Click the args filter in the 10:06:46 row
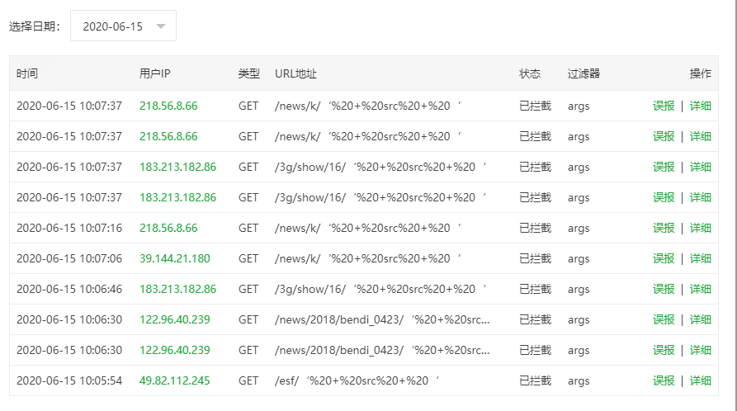Screen dimensions: 737x411 (579, 290)
